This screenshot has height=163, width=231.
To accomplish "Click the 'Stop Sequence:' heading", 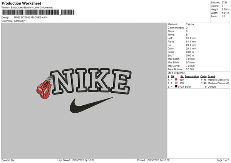I will click(176, 73).
